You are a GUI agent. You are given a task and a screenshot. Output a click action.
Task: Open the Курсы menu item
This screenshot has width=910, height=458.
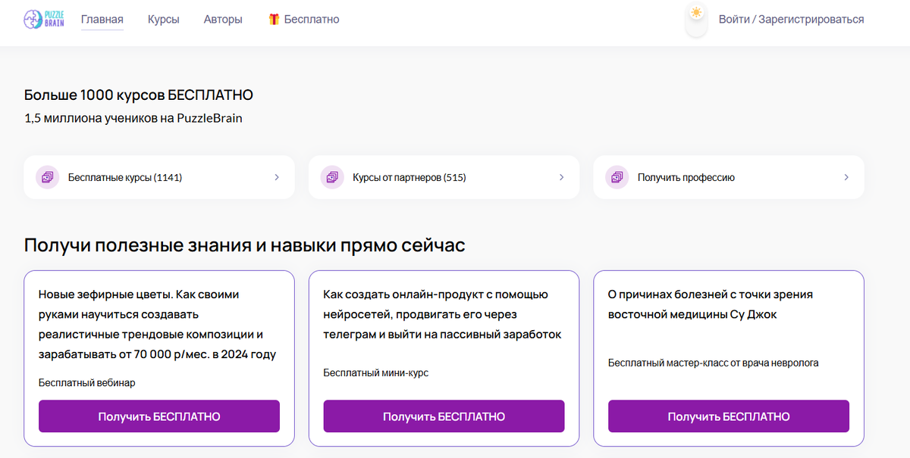tap(164, 19)
